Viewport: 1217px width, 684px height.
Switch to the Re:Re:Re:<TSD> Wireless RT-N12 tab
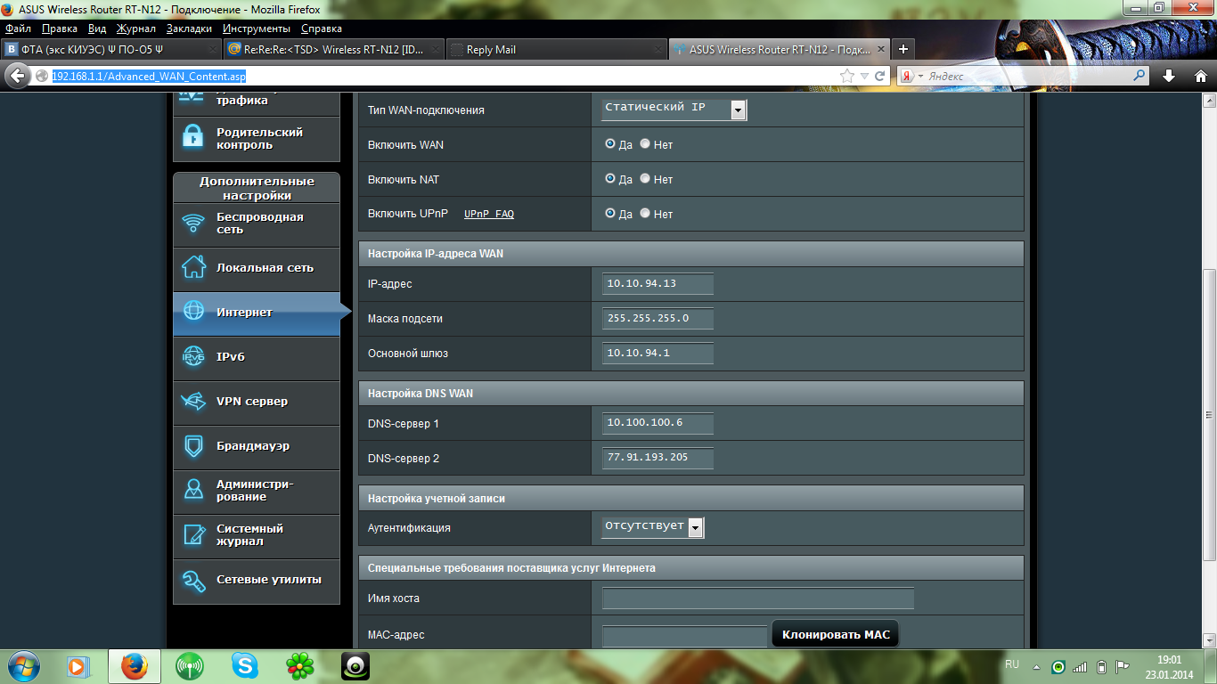tap(333, 50)
